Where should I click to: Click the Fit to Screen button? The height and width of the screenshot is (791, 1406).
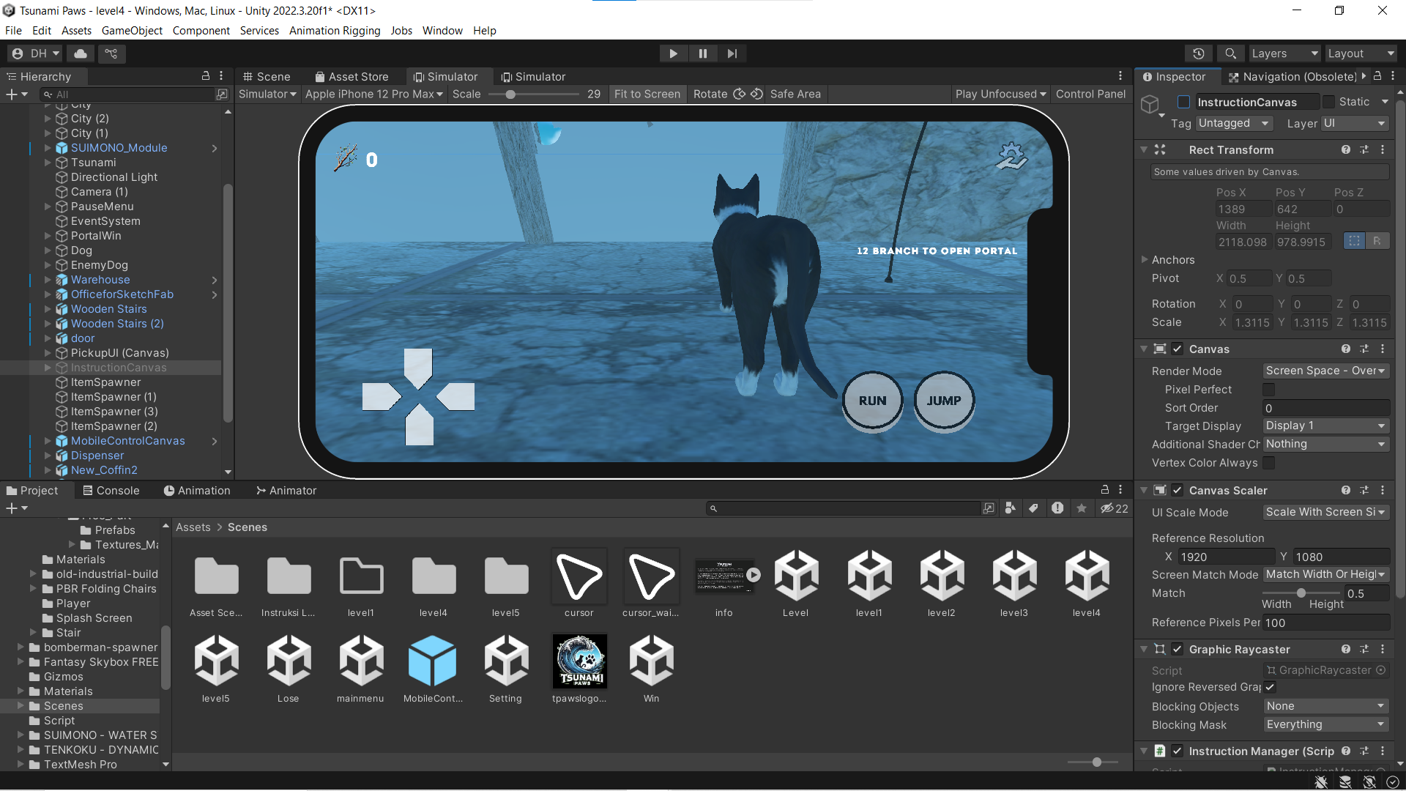pyautogui.click(x=647, y=94)
